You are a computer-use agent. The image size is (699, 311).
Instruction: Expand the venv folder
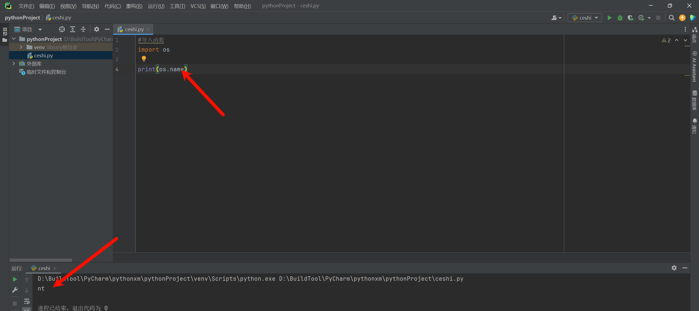pos(21,47)
